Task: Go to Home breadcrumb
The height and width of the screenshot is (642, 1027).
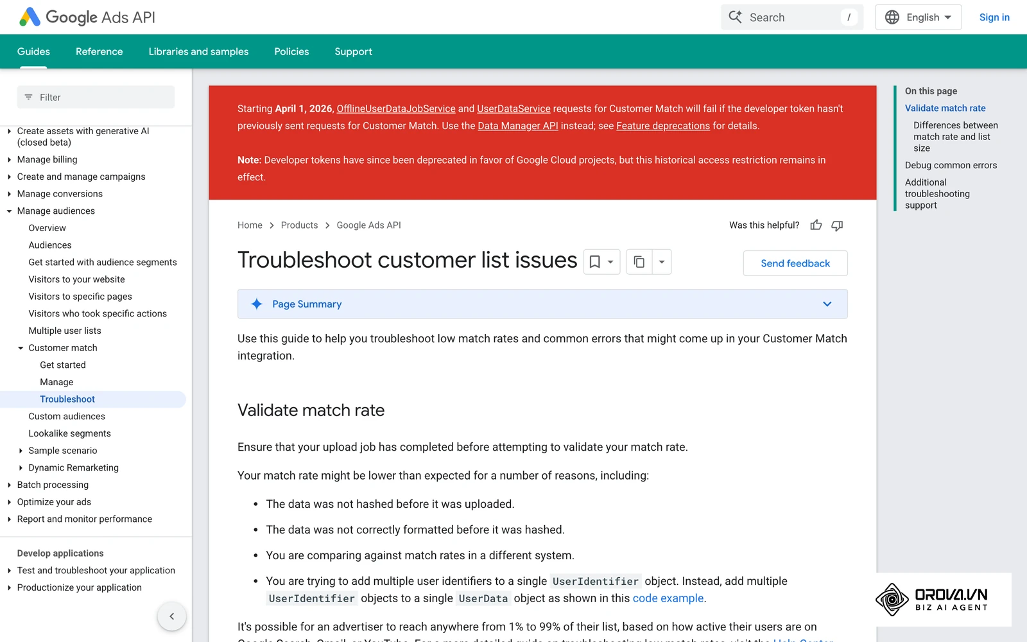Action: click(x=250, y=225)
